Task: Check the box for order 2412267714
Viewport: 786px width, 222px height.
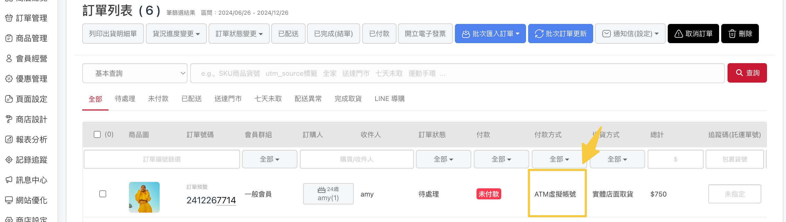Action: [x=103, y=194]
